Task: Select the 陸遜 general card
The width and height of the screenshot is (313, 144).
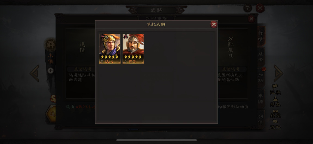Action: pyautogui.click(x=110, y=49)
